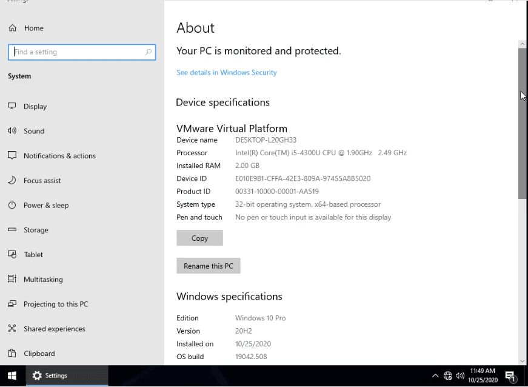Click the Focus assist moon icon

click(12, 180)
